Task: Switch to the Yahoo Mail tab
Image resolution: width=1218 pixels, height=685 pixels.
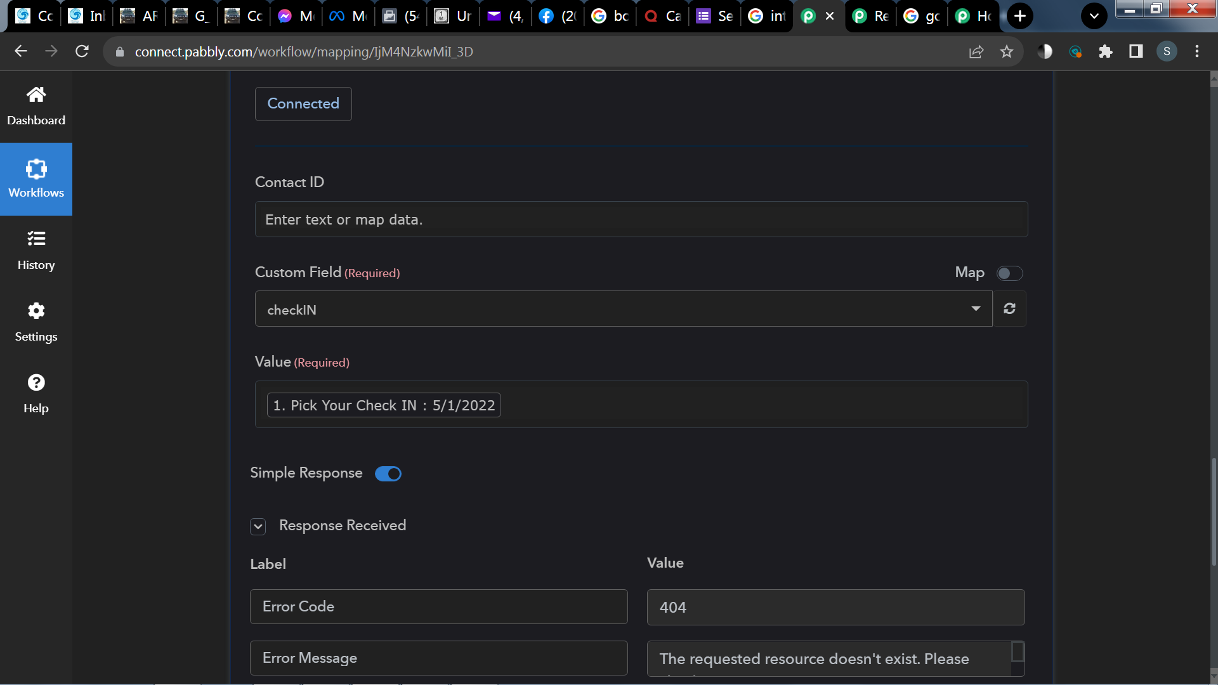Action: [x=506, y=16]
